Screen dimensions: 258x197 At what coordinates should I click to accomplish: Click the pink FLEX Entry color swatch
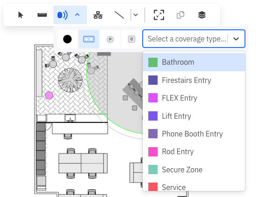(153, 98)
